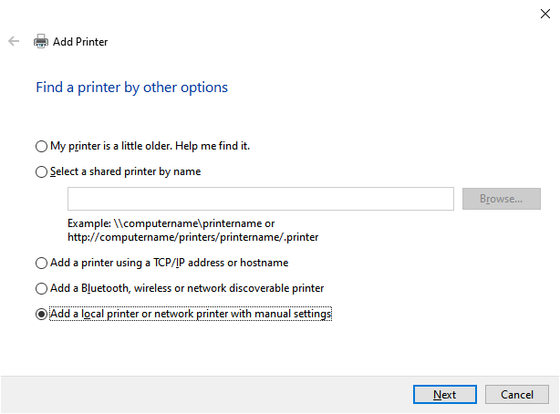Viewport: 560px width, 414px height.
Task: Pick the TCP/IP address or hostname radio circle
Action: pyautogui.click(x=41, y=263)
